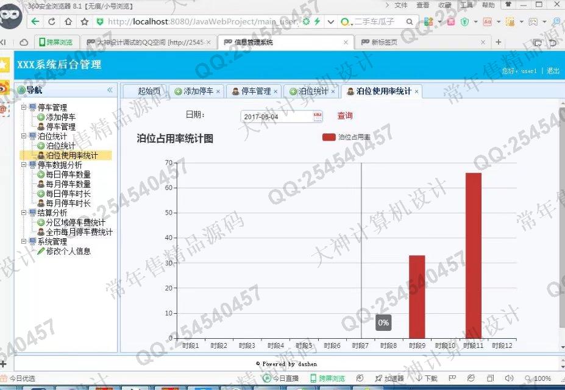Switch to the 起始页 tab
Screen dimensions: 565x390
pyautogui.click(x=149, y=91)
